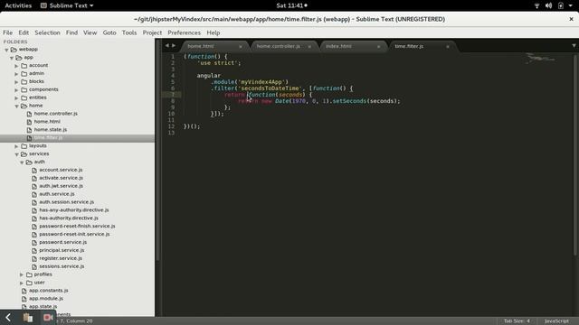Open password.service.js file
The height and width of the screenshot is (325, 579).
tap(63, 242)
